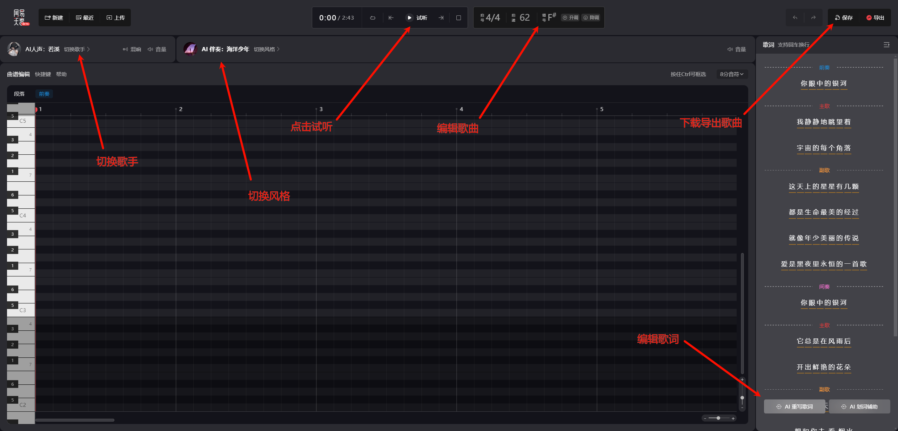Click the vertical zoom plus icon
The image size is (898, 431).
[x=742, y=380]
